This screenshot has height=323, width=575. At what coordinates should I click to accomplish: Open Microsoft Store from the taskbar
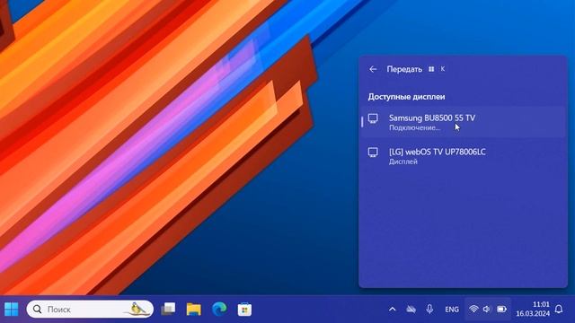[x=244, y=310]
